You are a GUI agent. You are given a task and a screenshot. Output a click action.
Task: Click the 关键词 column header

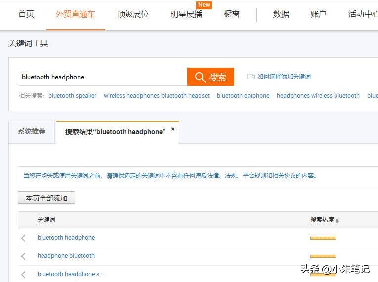coord(46,220)
